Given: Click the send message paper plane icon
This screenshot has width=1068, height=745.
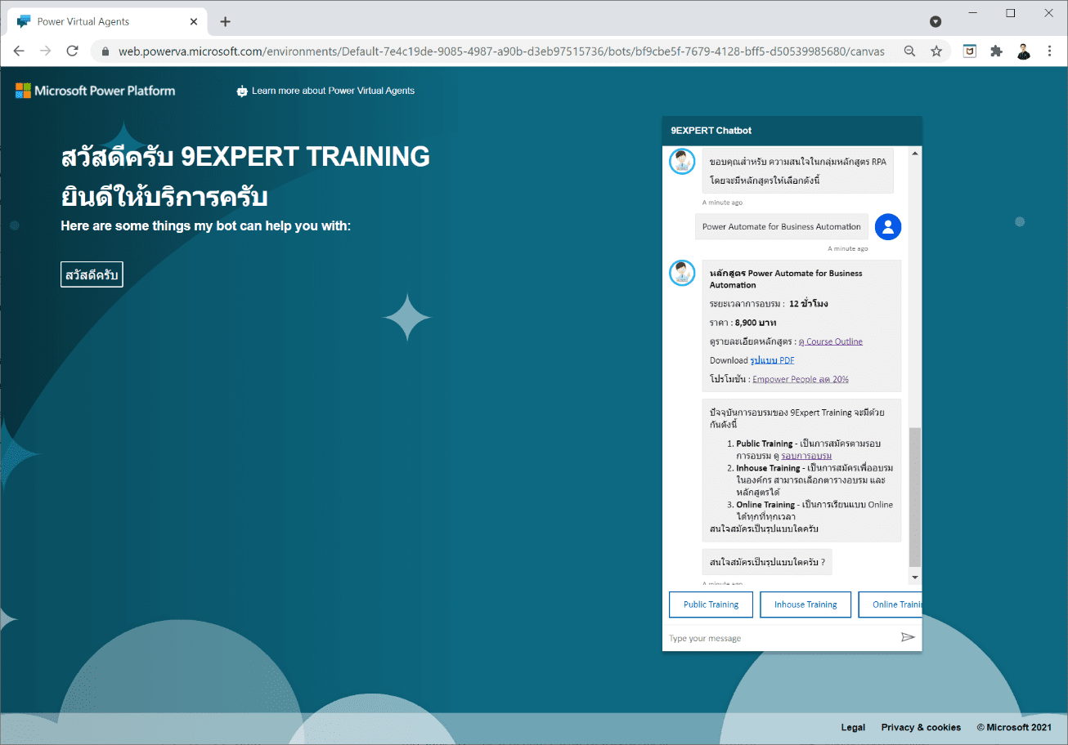Looking at the screenshot, I should [908, 637].
